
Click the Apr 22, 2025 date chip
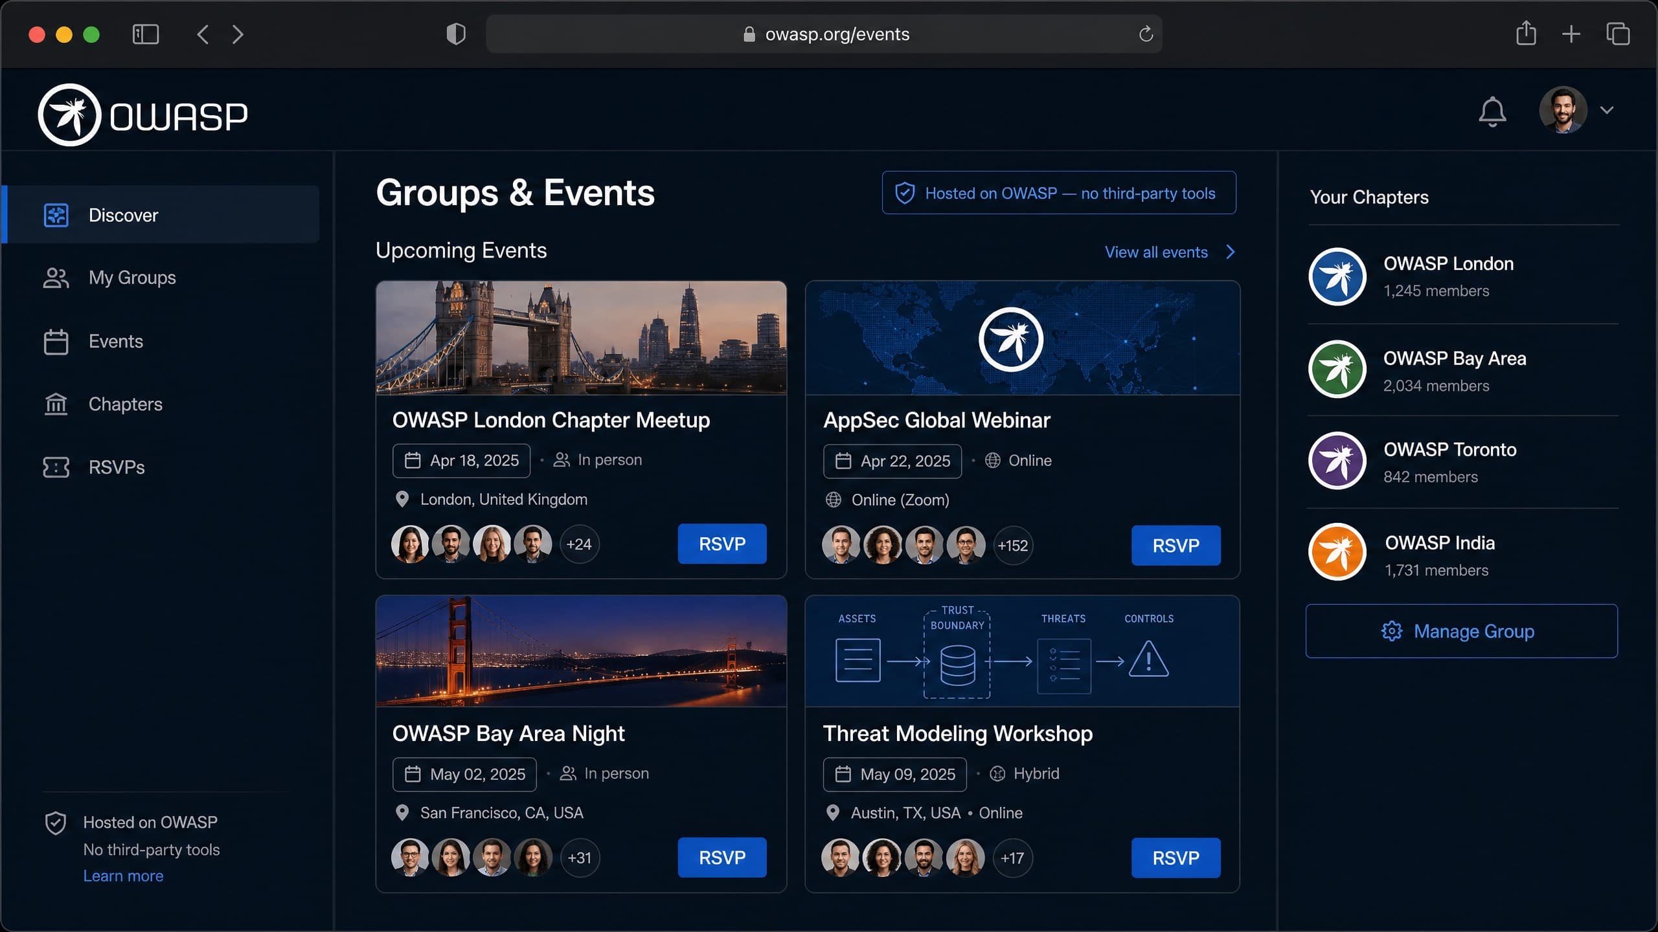point(892,461)
